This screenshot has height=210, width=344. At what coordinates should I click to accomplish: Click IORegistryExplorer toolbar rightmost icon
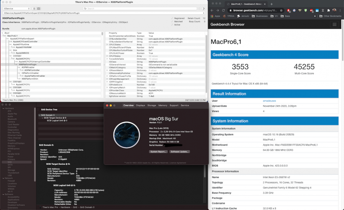tap(203, 9)
